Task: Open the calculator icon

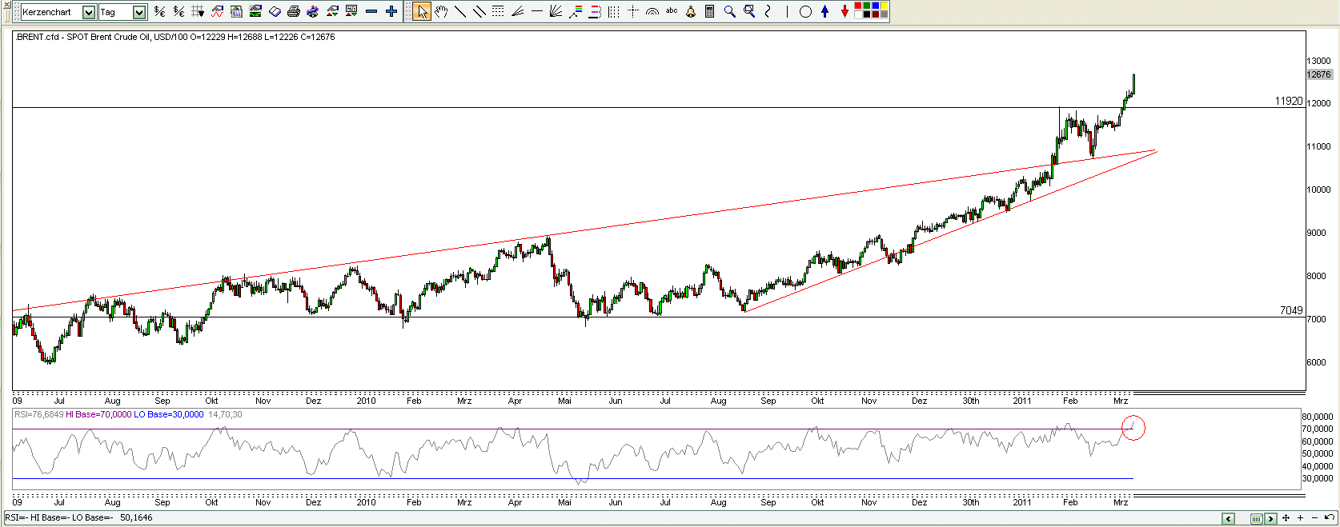Action: 709,11
